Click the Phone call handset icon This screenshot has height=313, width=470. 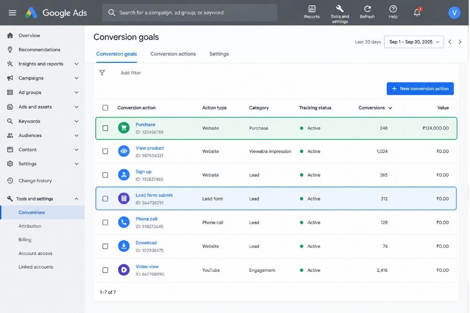tap(124, 222)
